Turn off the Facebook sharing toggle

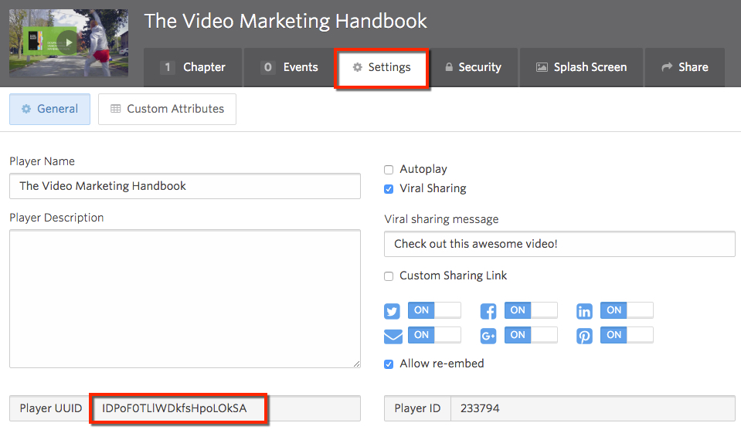click(x=530, y=310)
